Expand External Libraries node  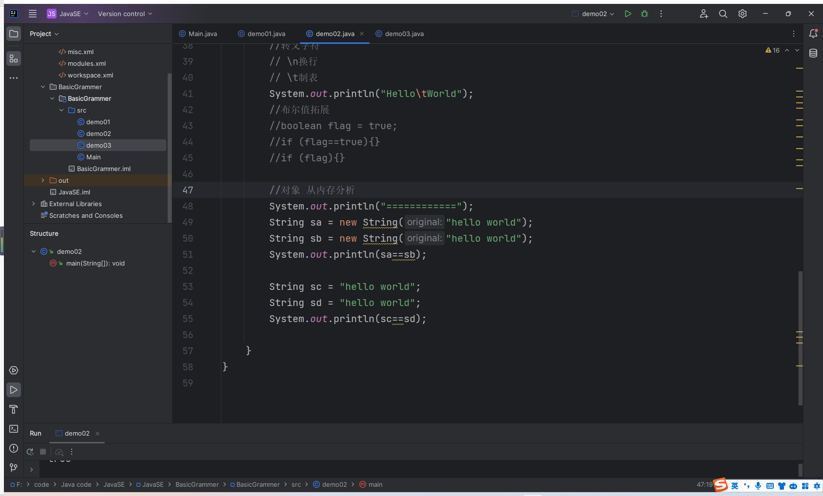pyautogui.click(x=33, y=204)
